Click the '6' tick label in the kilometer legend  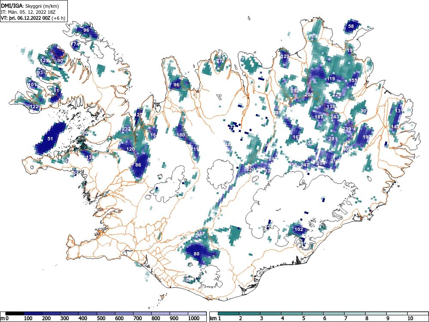324,319
